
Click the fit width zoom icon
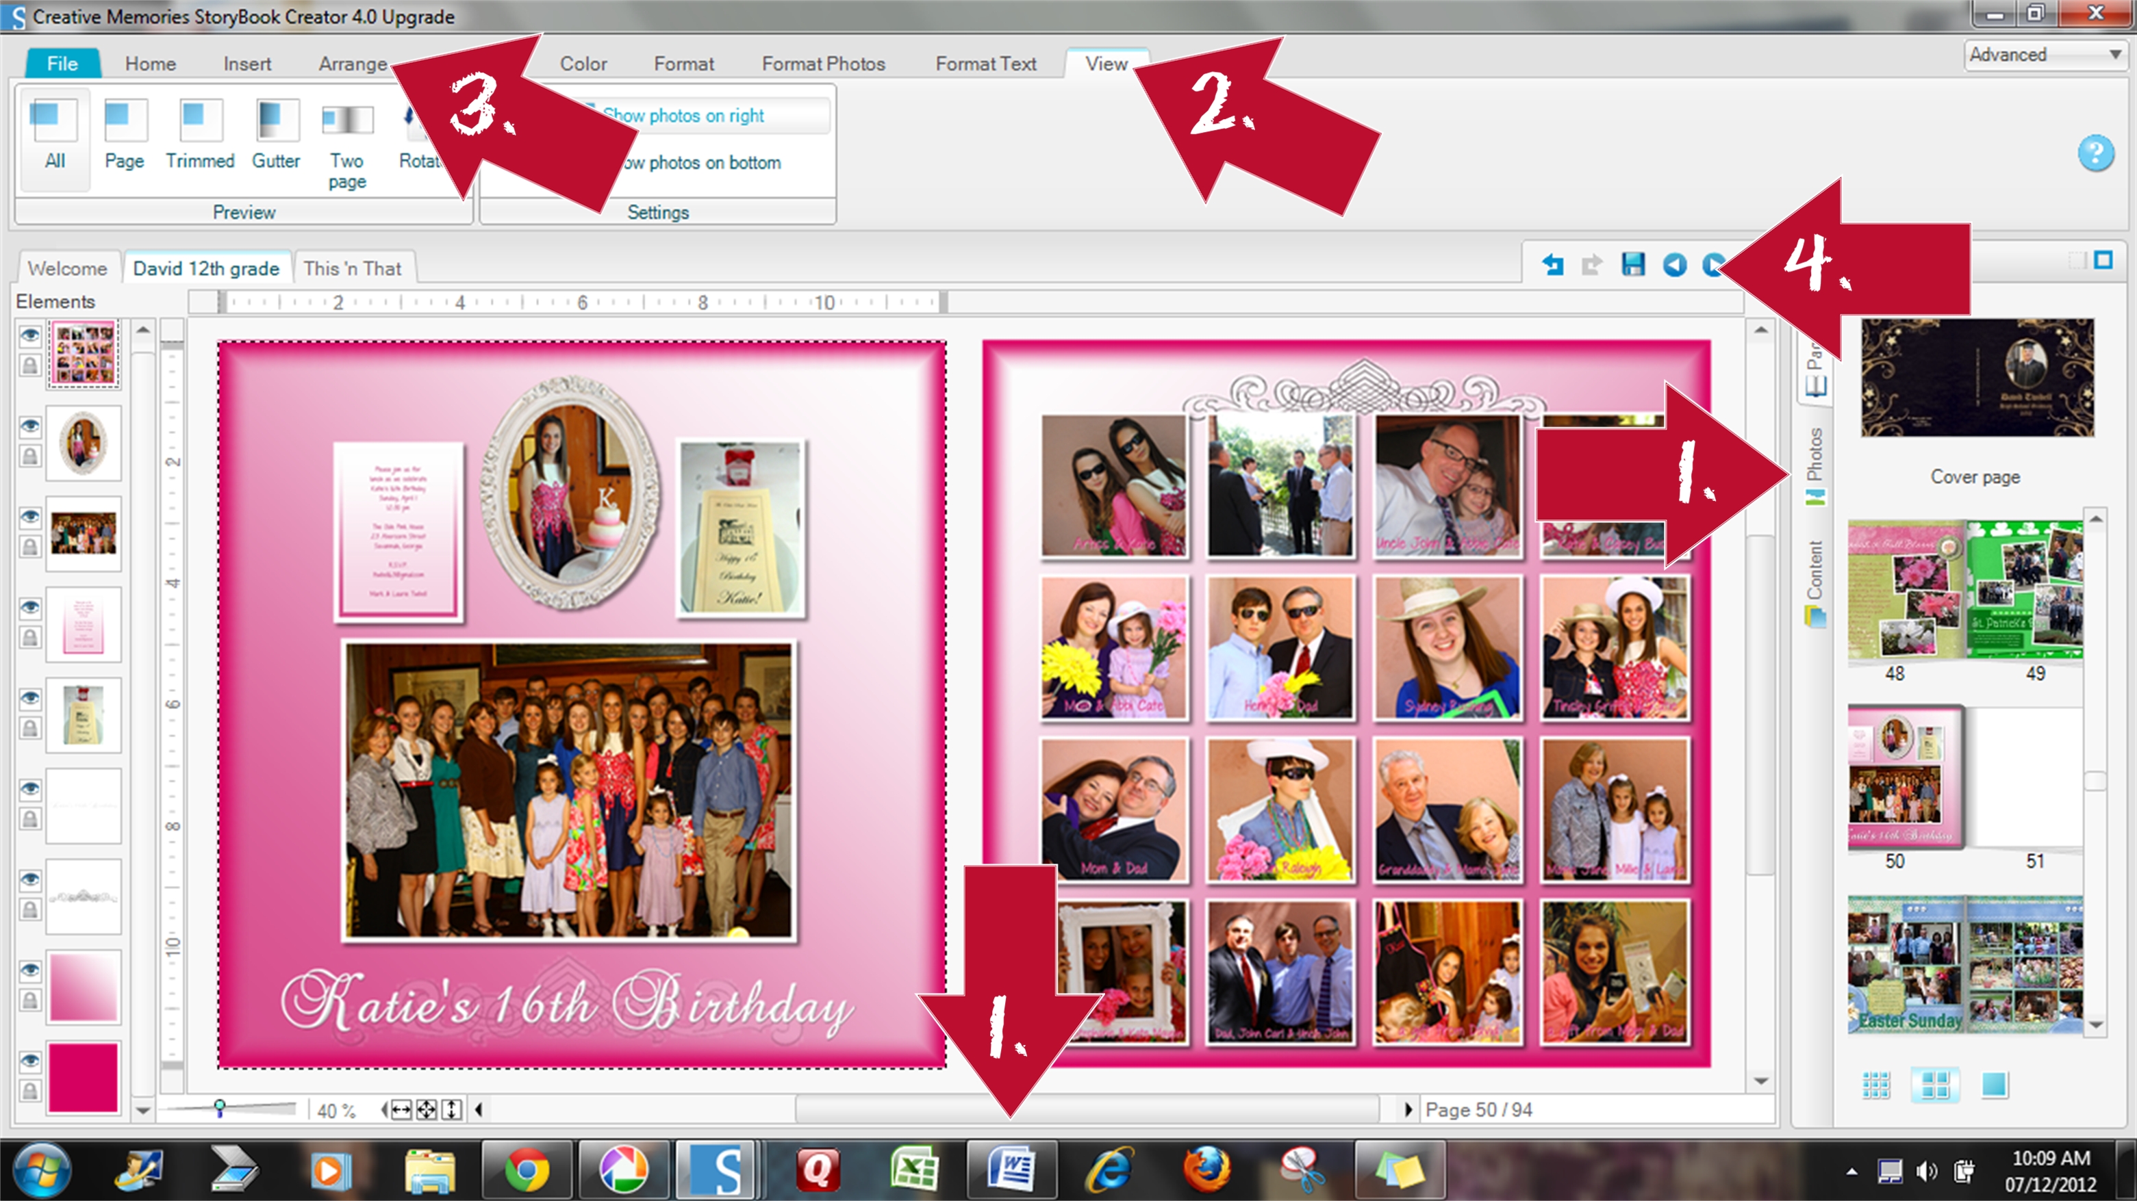[401, 1110]
